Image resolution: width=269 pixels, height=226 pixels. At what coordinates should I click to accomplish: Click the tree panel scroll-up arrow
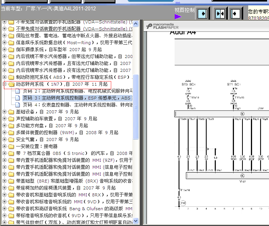point(136,24)
